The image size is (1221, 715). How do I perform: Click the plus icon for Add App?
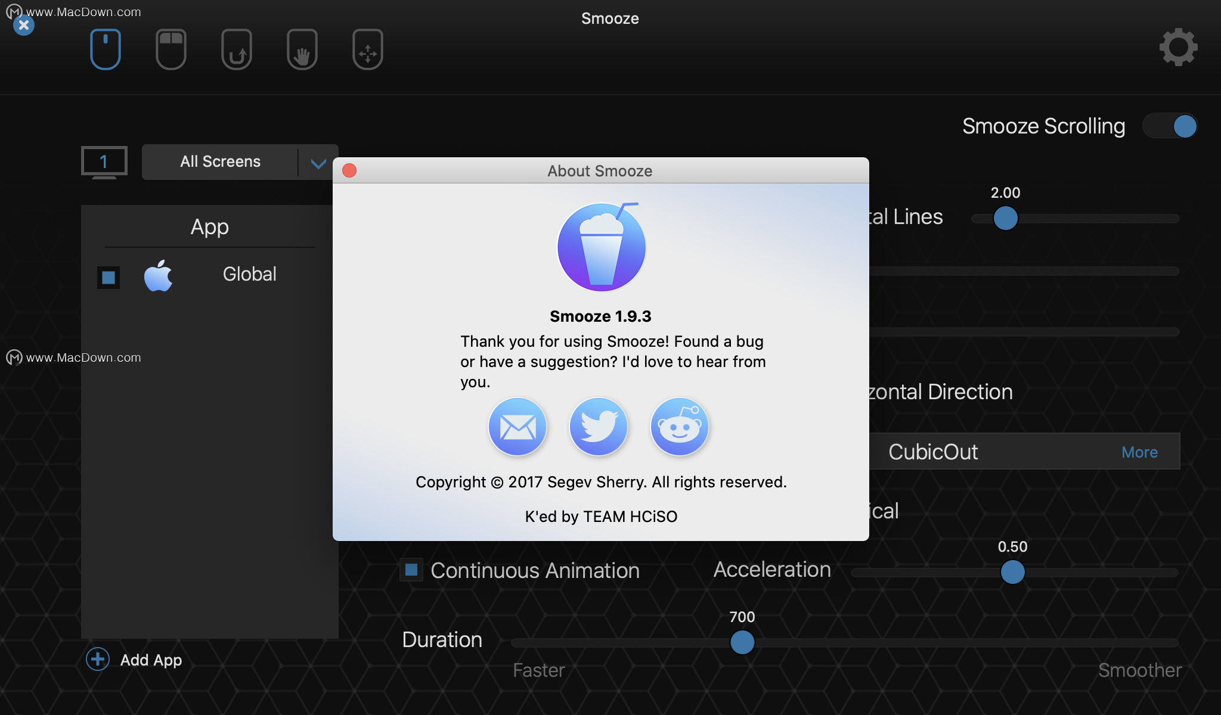[x=98, y=660]
